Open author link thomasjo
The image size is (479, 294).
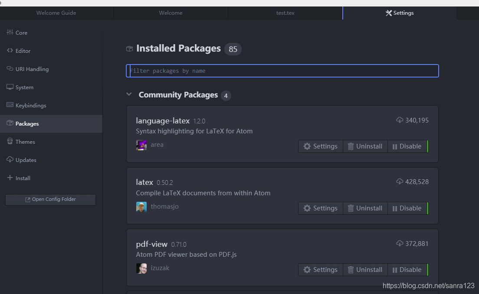[165, 207]
